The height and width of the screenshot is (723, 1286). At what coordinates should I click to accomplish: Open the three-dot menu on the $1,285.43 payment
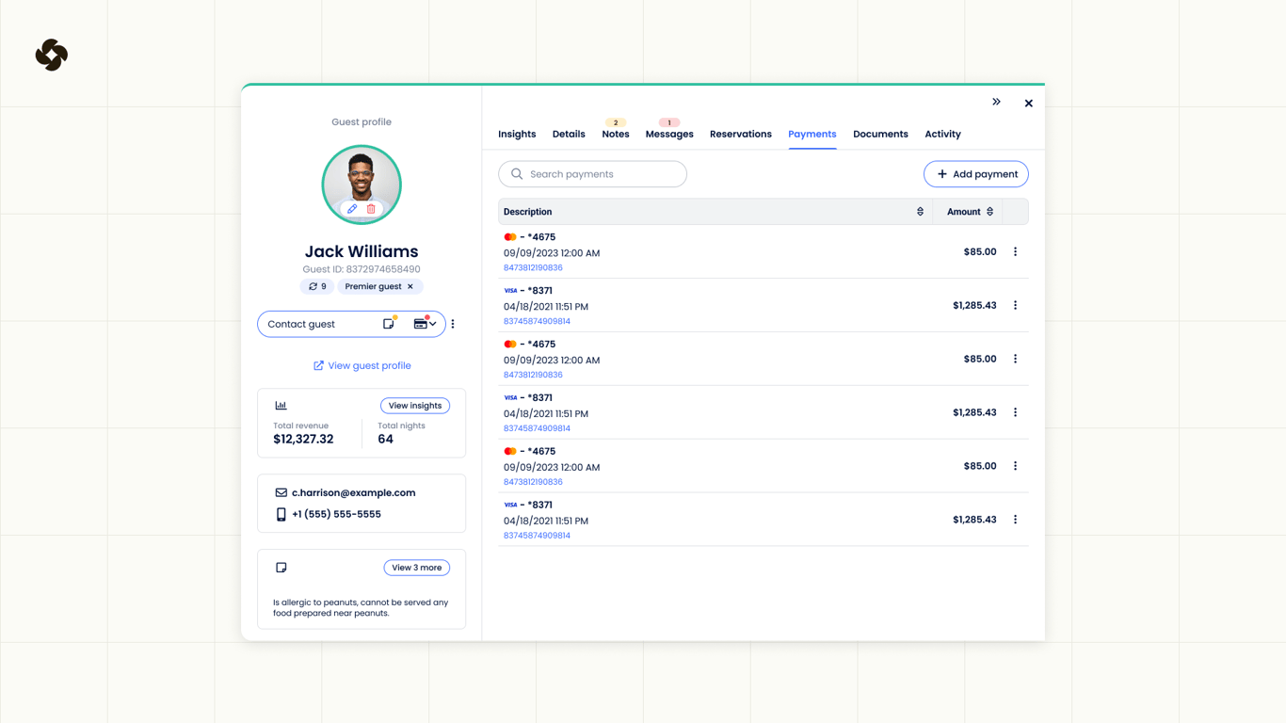[x=1015, y=304]
